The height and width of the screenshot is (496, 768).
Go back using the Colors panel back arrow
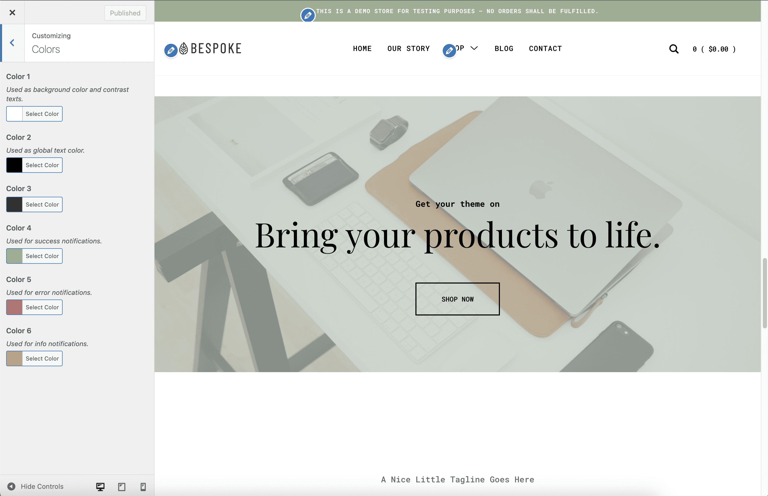(12, 42)
